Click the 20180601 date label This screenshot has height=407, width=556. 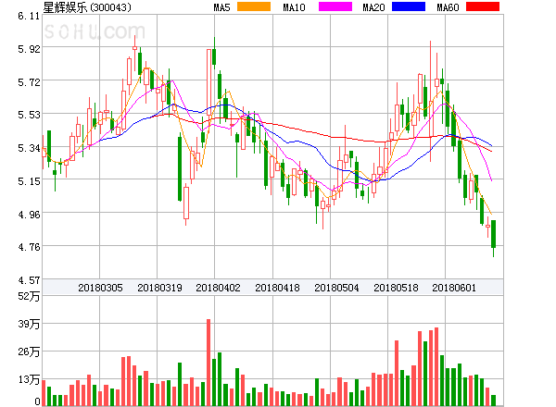click(454, 288)
